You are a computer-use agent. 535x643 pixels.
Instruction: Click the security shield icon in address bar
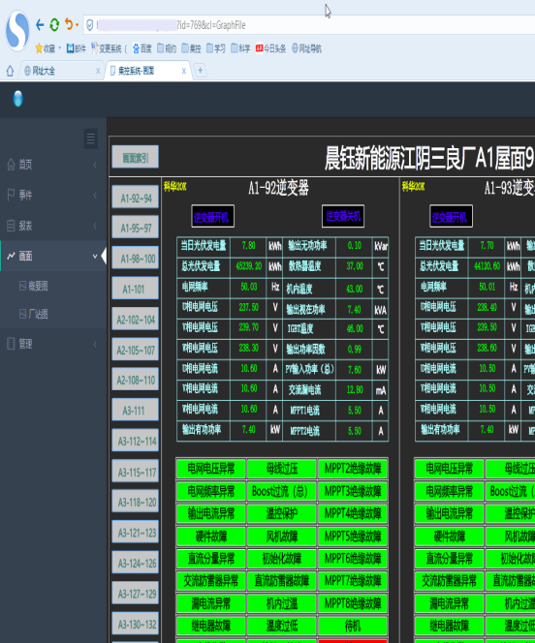pos(90,25)
